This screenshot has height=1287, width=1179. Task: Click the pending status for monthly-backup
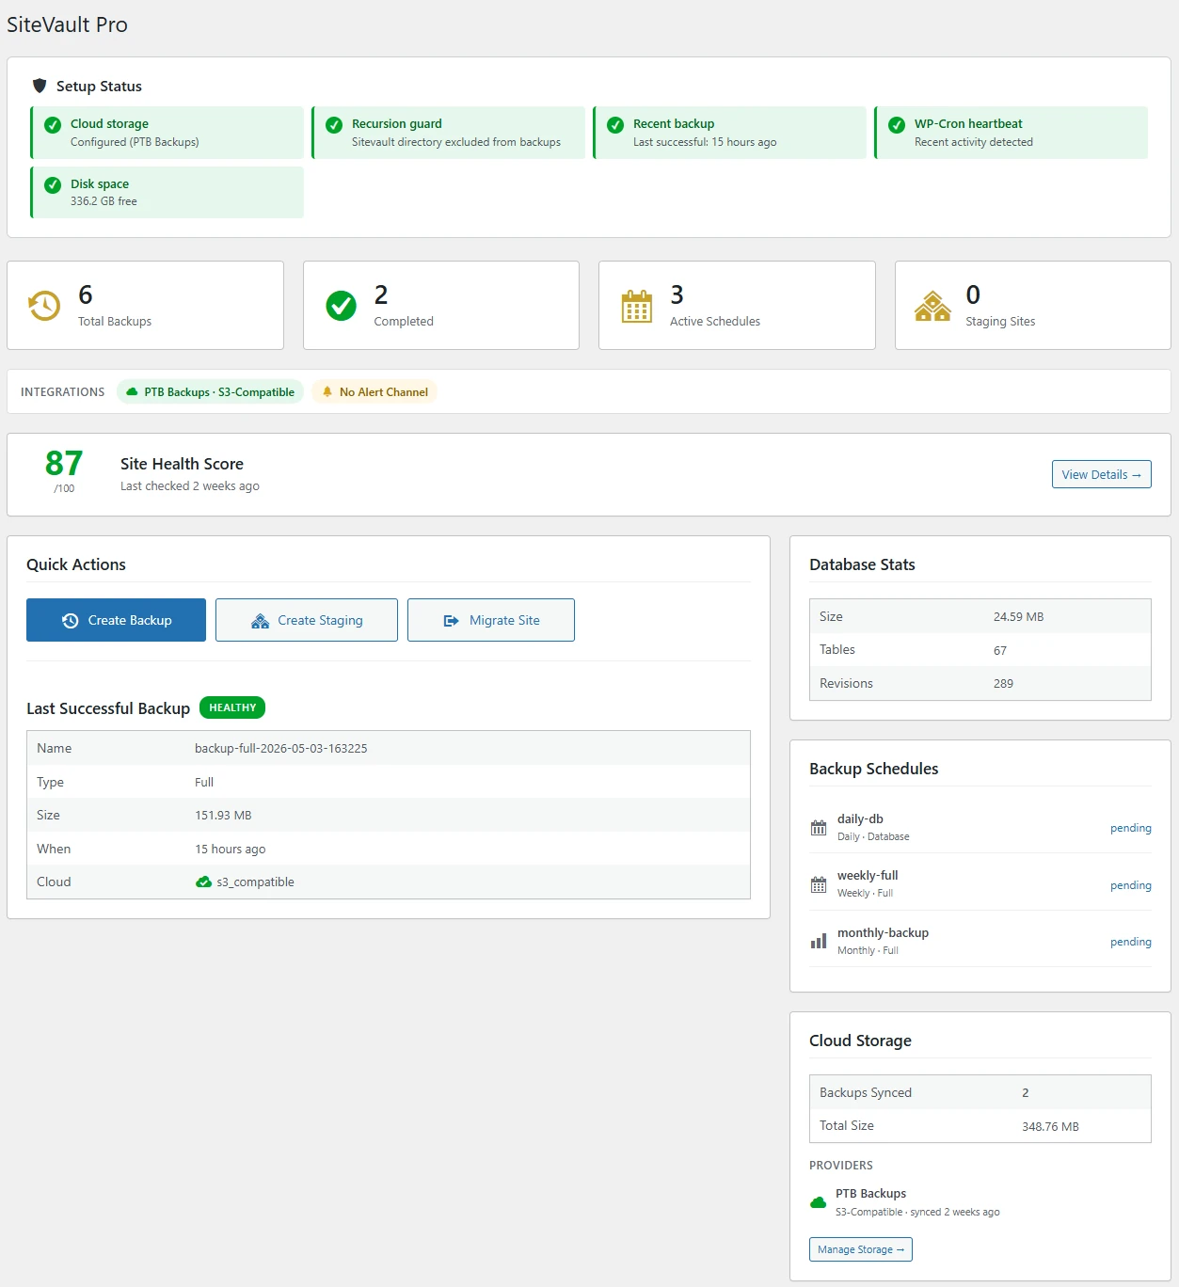click(x=1130, y=942)
